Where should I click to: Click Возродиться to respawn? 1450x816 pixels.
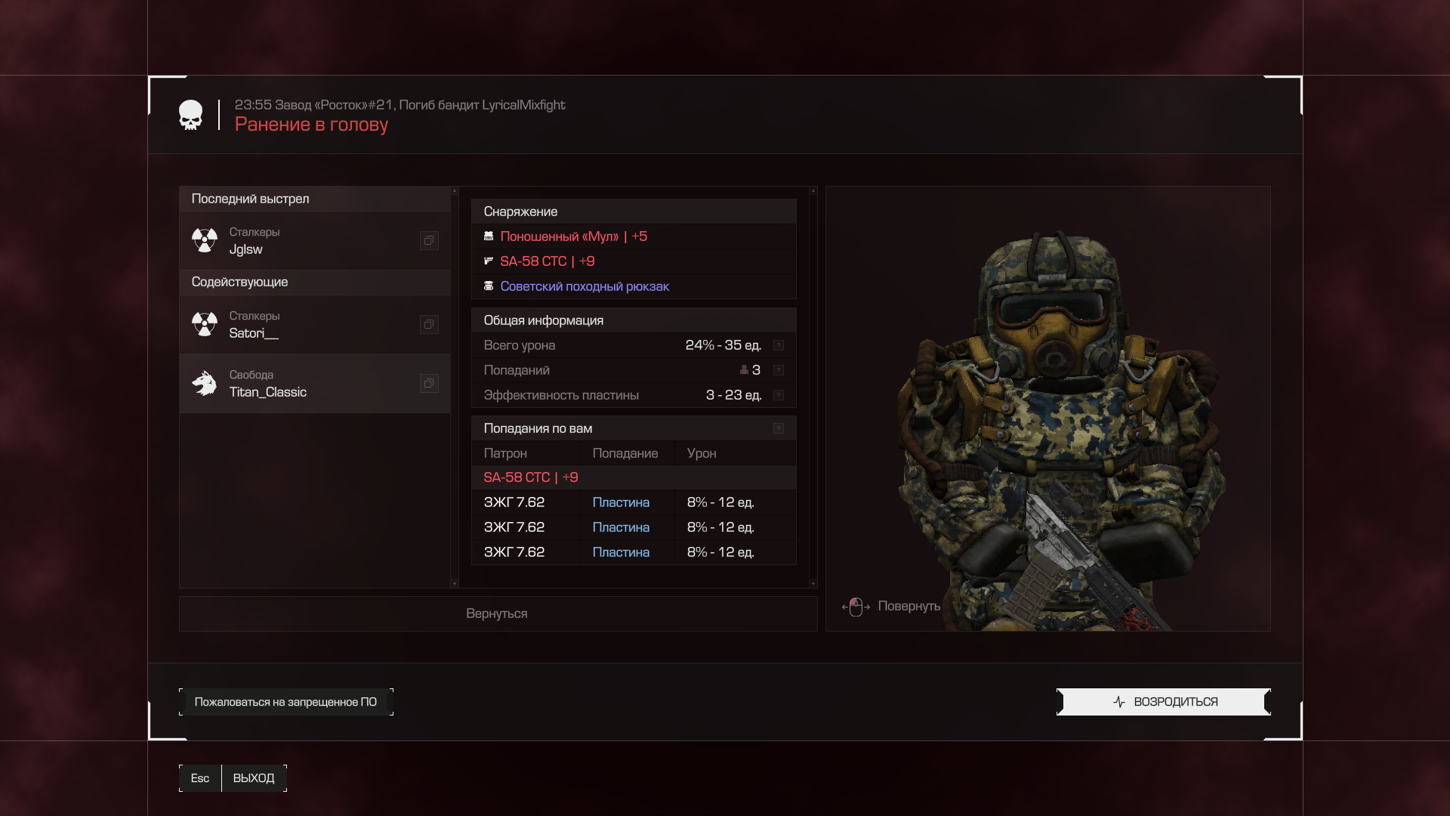pos(1164,702)
